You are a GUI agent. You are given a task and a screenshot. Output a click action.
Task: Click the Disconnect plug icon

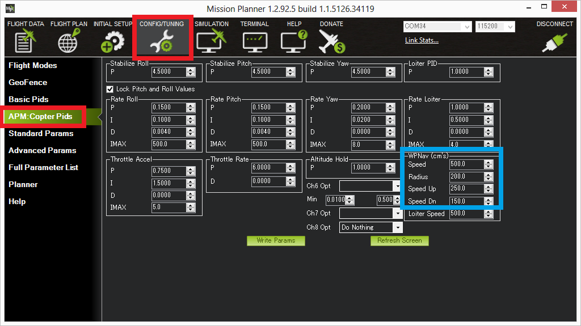[554, 43]
